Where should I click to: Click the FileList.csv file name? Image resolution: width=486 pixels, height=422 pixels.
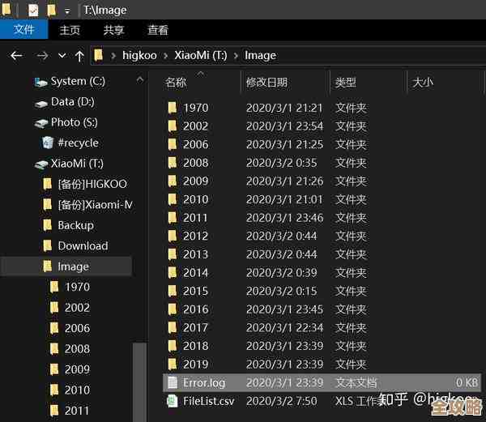(x=209, y=401)
